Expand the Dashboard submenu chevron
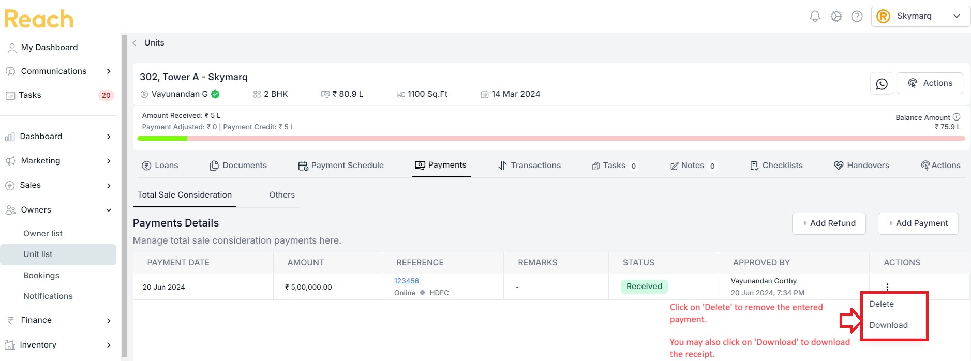Screen dimensions: 971x361 (x=109, y=137)
